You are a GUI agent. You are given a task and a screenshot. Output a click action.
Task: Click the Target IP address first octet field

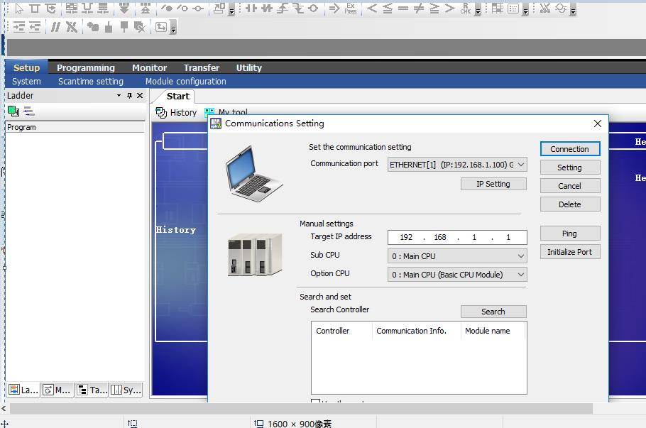click(406, 237)
